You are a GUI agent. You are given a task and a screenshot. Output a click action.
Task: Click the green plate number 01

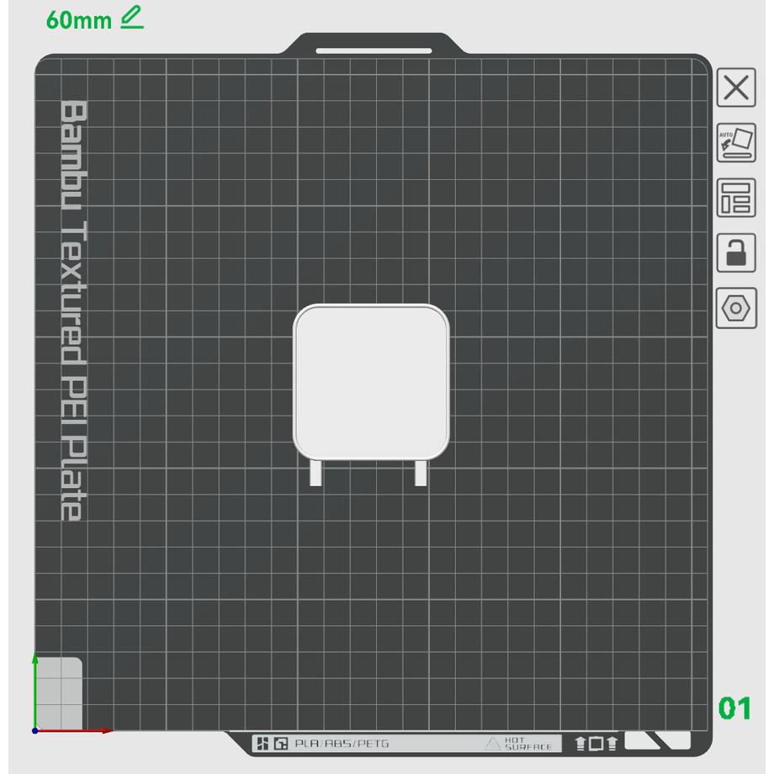point(734,708)
